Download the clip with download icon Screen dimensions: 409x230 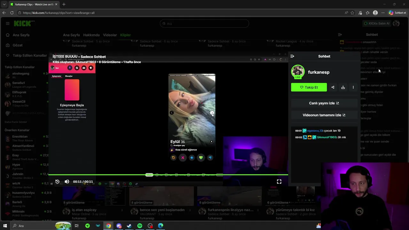[x=343, y=87]
